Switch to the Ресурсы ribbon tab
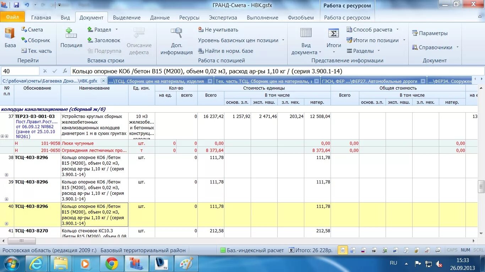Image resolution: width=485 pixels, height=272 pixels. point(189,17)
